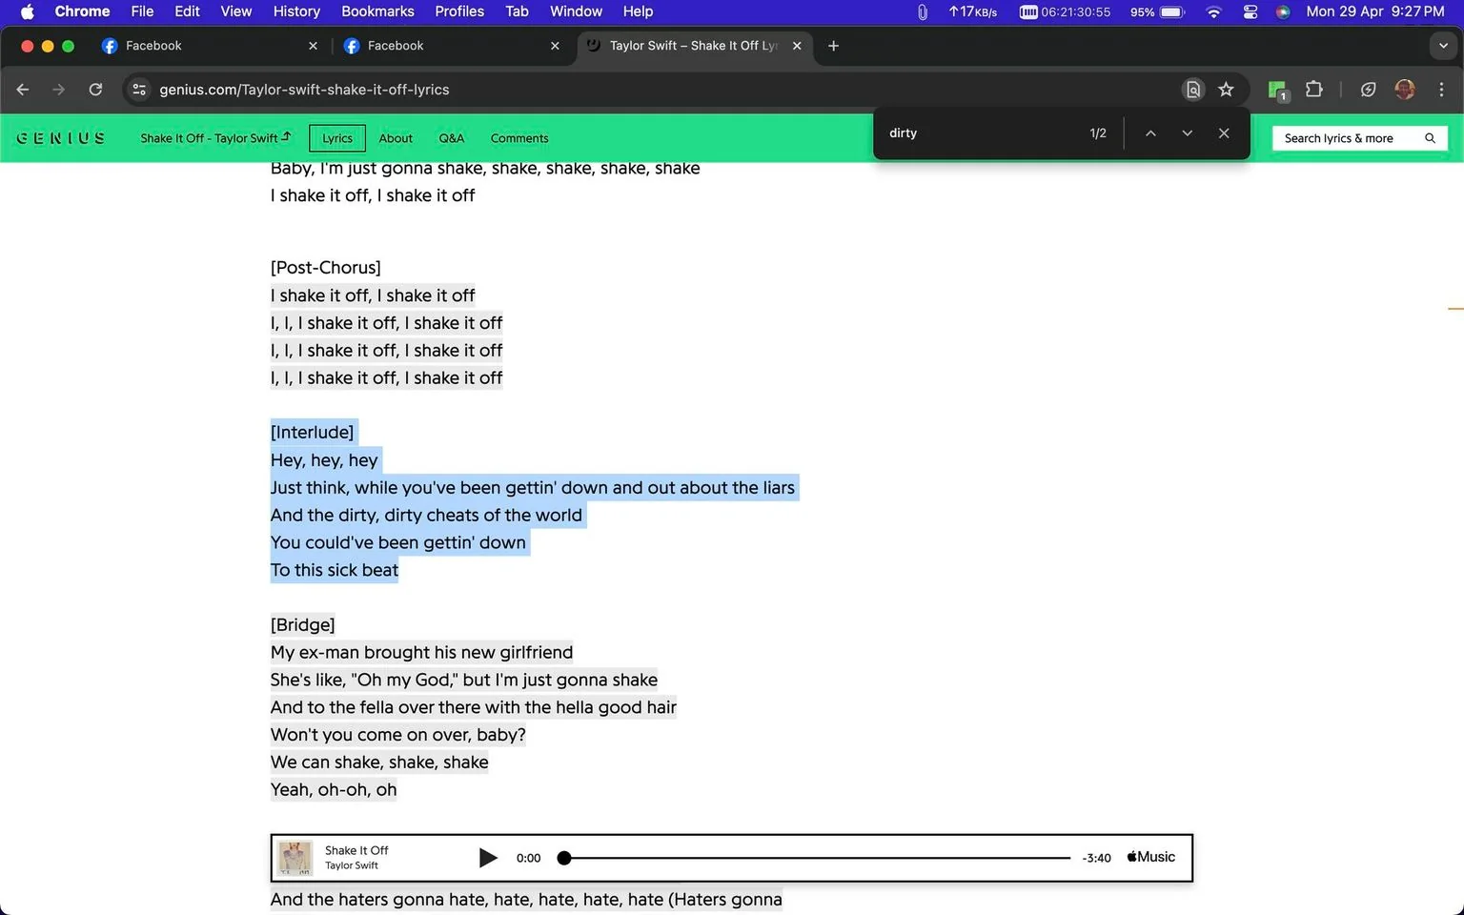Click lyric "Won't you come on over, baby?"

coord(397,735)
